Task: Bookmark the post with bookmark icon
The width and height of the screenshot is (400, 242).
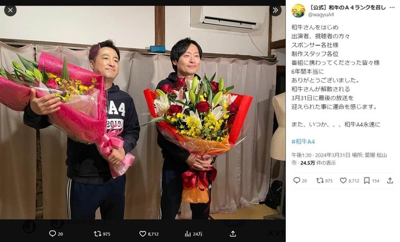Action: pyautogui.click(x=367, y=181)
